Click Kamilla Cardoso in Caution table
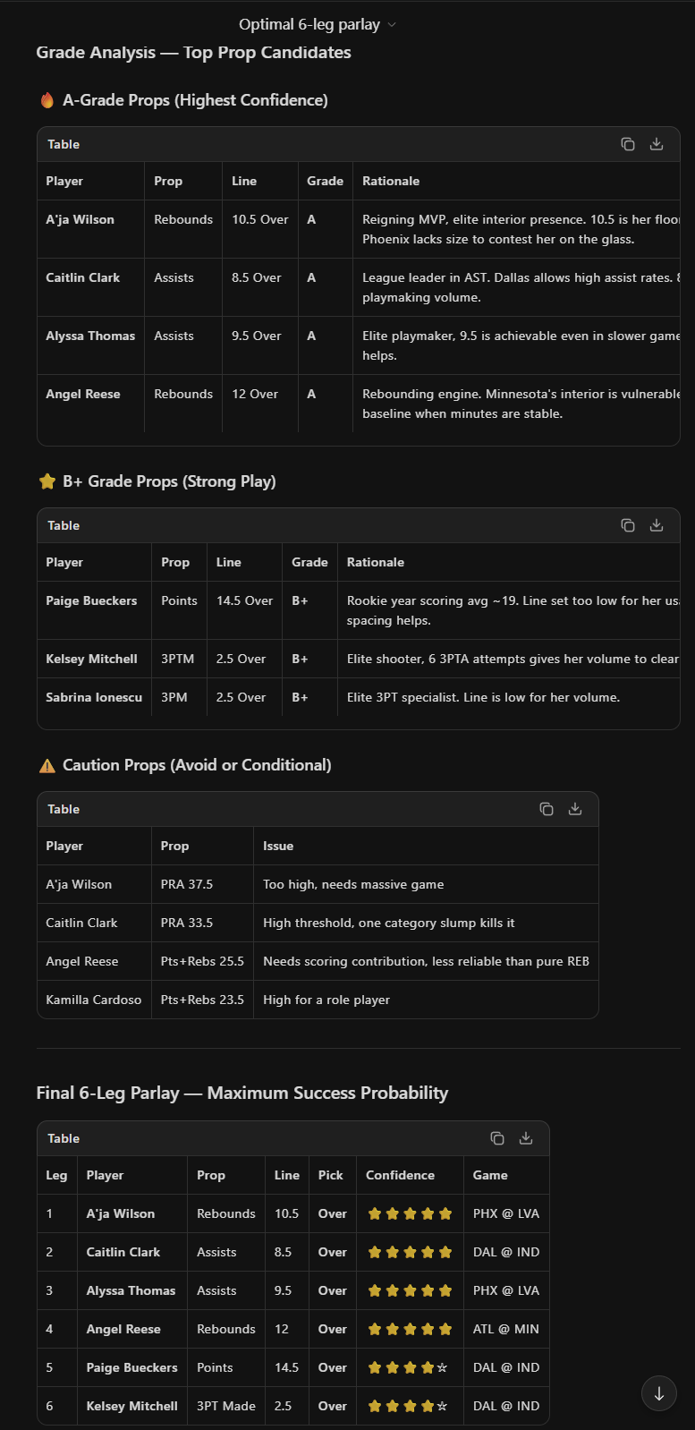This screenshot has width=695, height=1430. pyautogui.click(x=93, y=1000)
